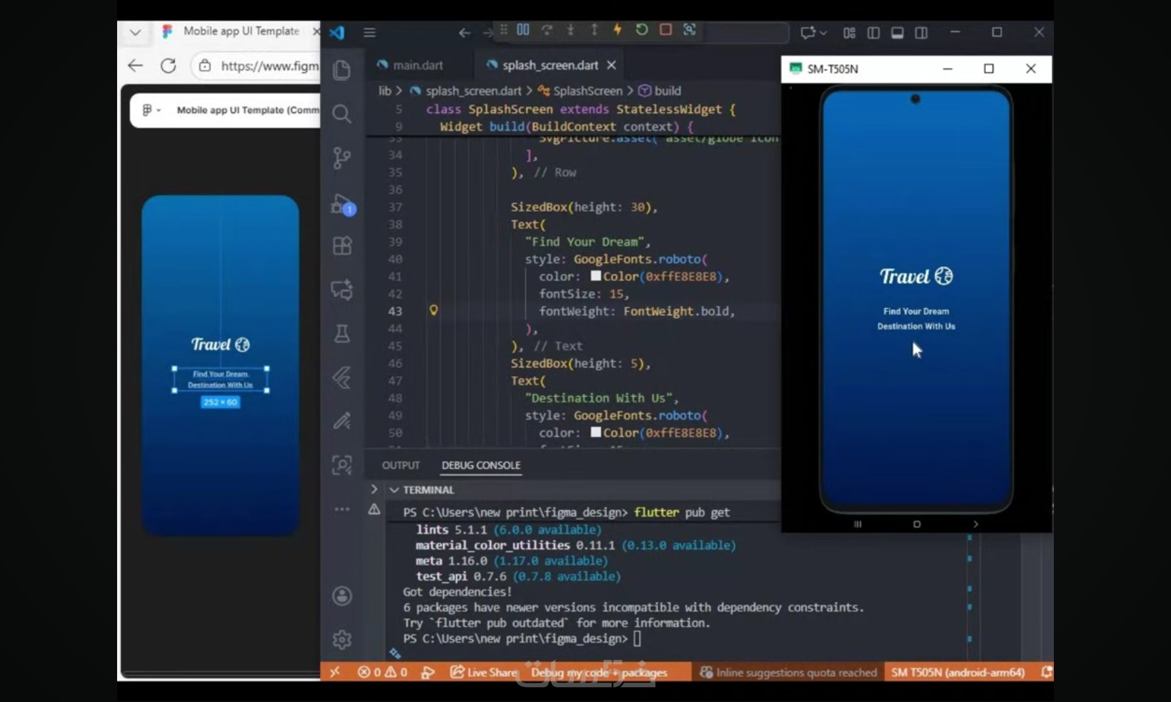Open the Explorer files icon in sidebar
Viewport: 1171px width, 702px height.
pyautogui.click(x=342, y=70)
